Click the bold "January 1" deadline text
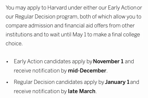The width and height of the screenshot is (148, 98). (x=117, y=82)
